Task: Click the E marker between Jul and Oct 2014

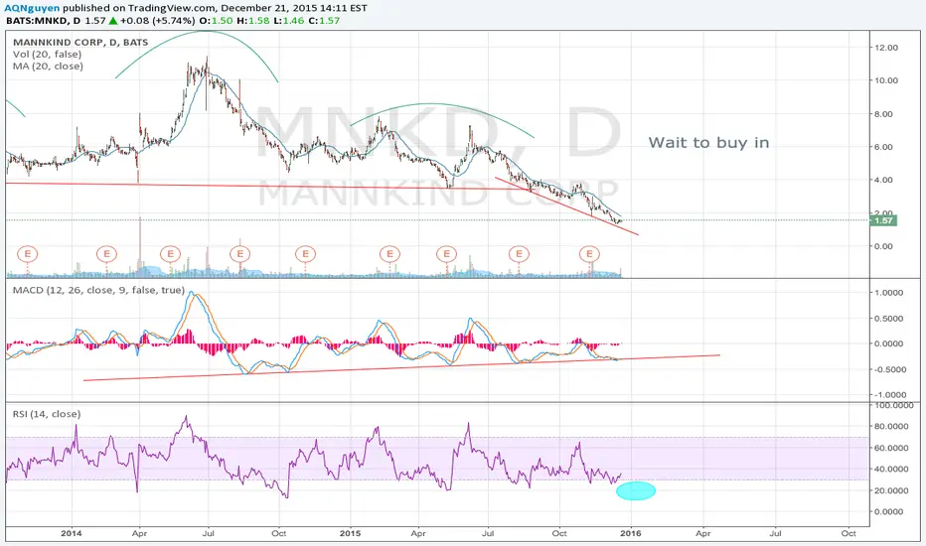Action: pyautogui.click(x=239, y=254)
